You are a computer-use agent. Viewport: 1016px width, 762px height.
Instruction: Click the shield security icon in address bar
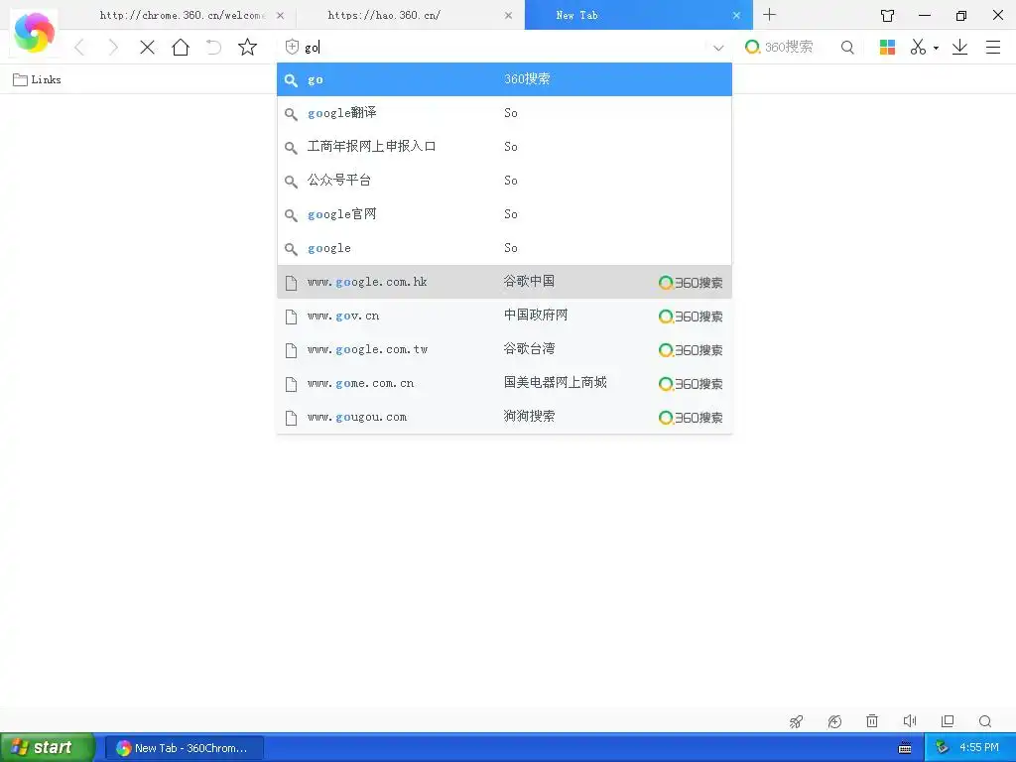(293, 47)
